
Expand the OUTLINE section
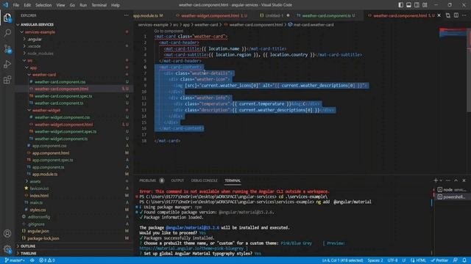28,246
